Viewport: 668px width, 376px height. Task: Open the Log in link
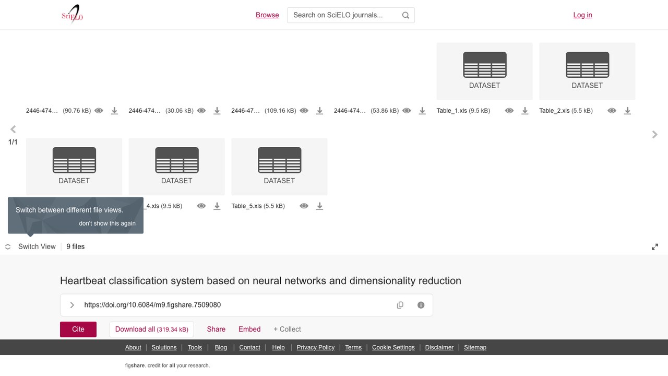(582, 15)
